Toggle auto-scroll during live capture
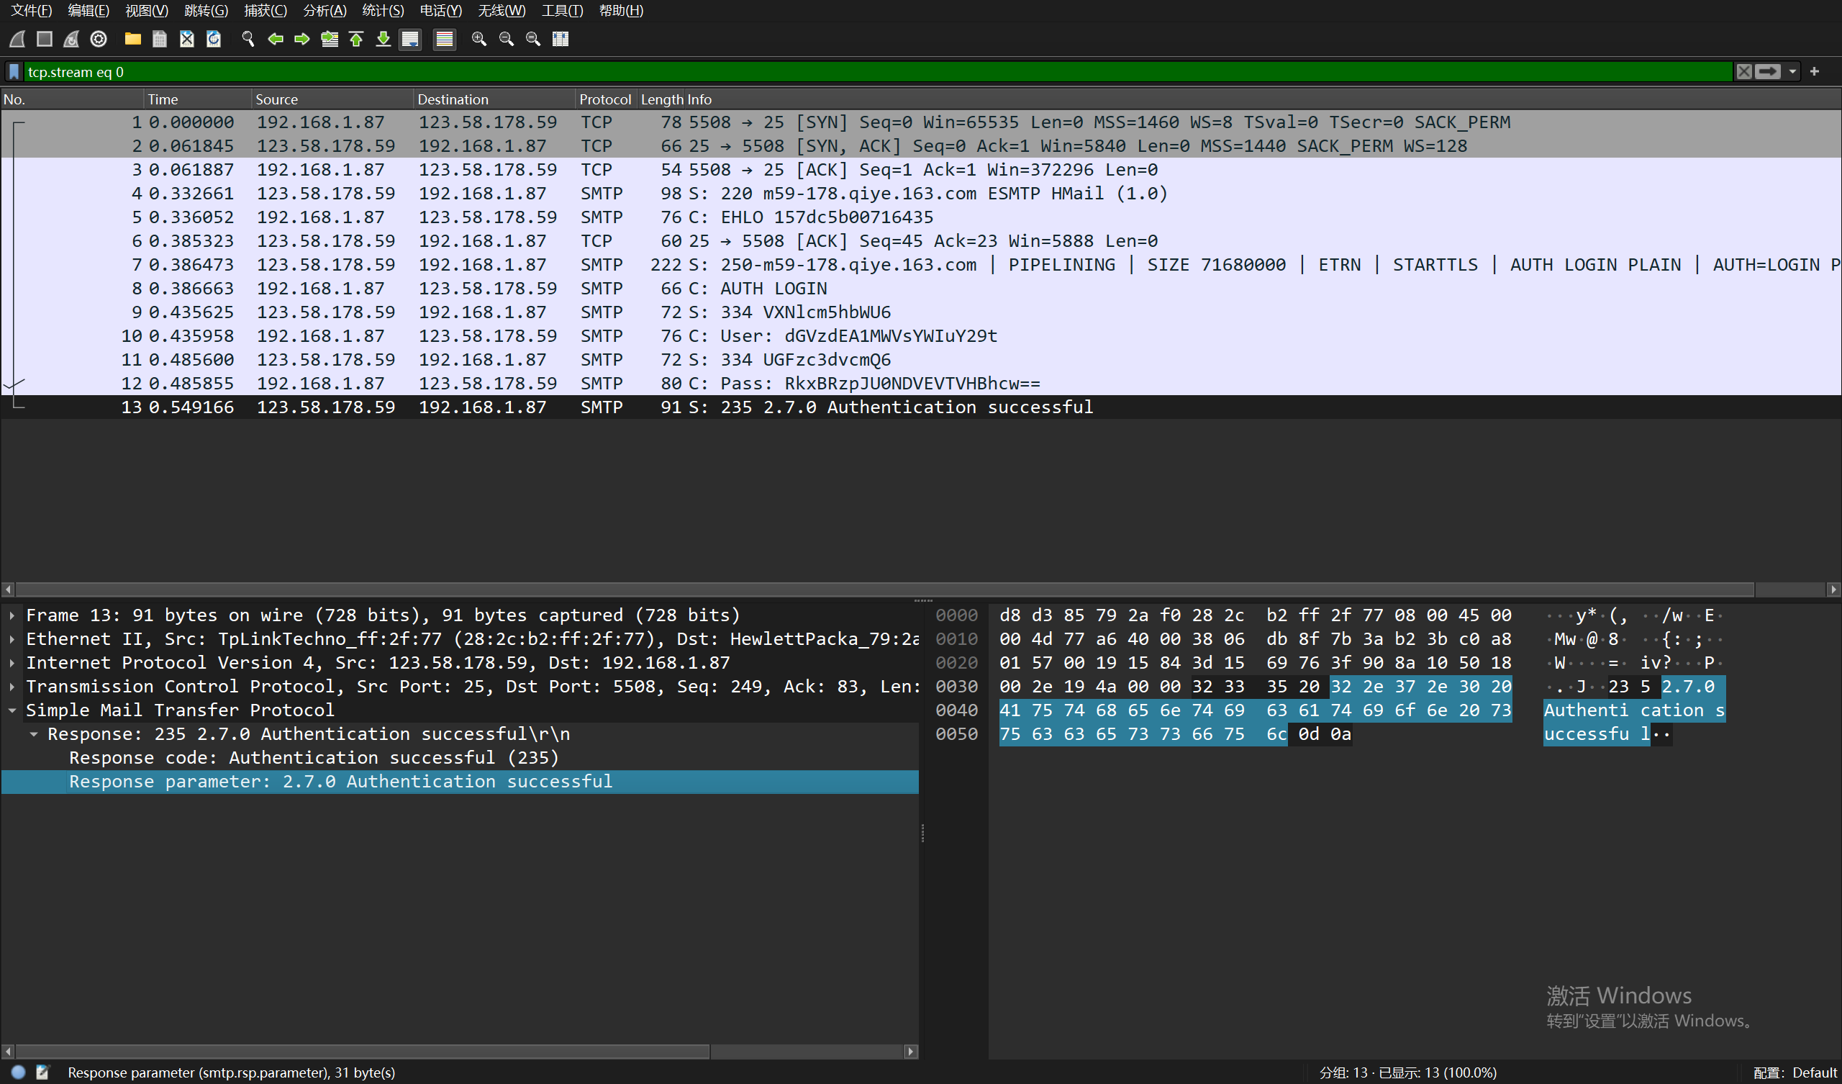 click(411, 39)
